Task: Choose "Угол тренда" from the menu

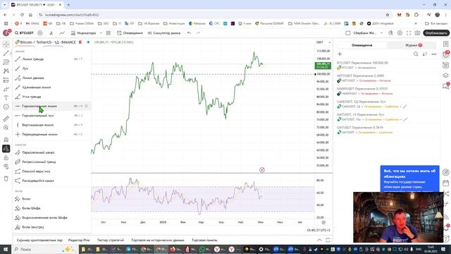Action: pos(51,97)
